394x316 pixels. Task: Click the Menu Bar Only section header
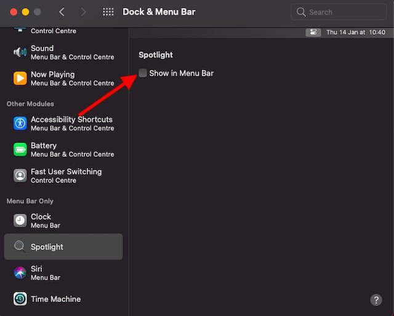pyautogui.click(x=30, y=201)
